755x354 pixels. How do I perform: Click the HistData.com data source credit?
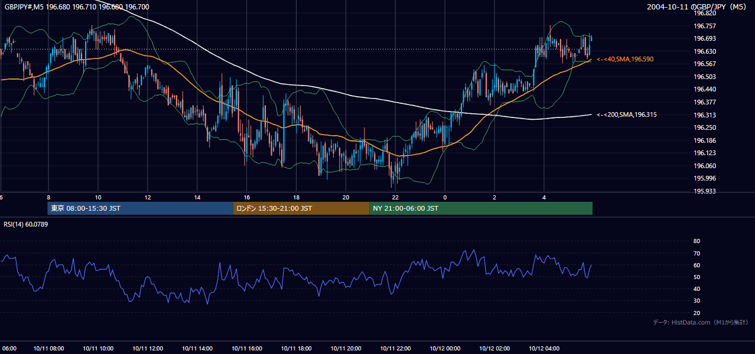coord(701,322)
